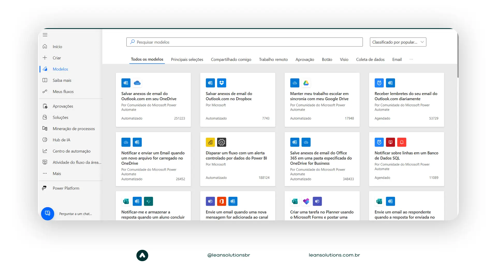Image resolution: width=497 pixels, height=279 pixels.
Task: Click the Power BI yellow icon
Action: (x=210, y=142)
